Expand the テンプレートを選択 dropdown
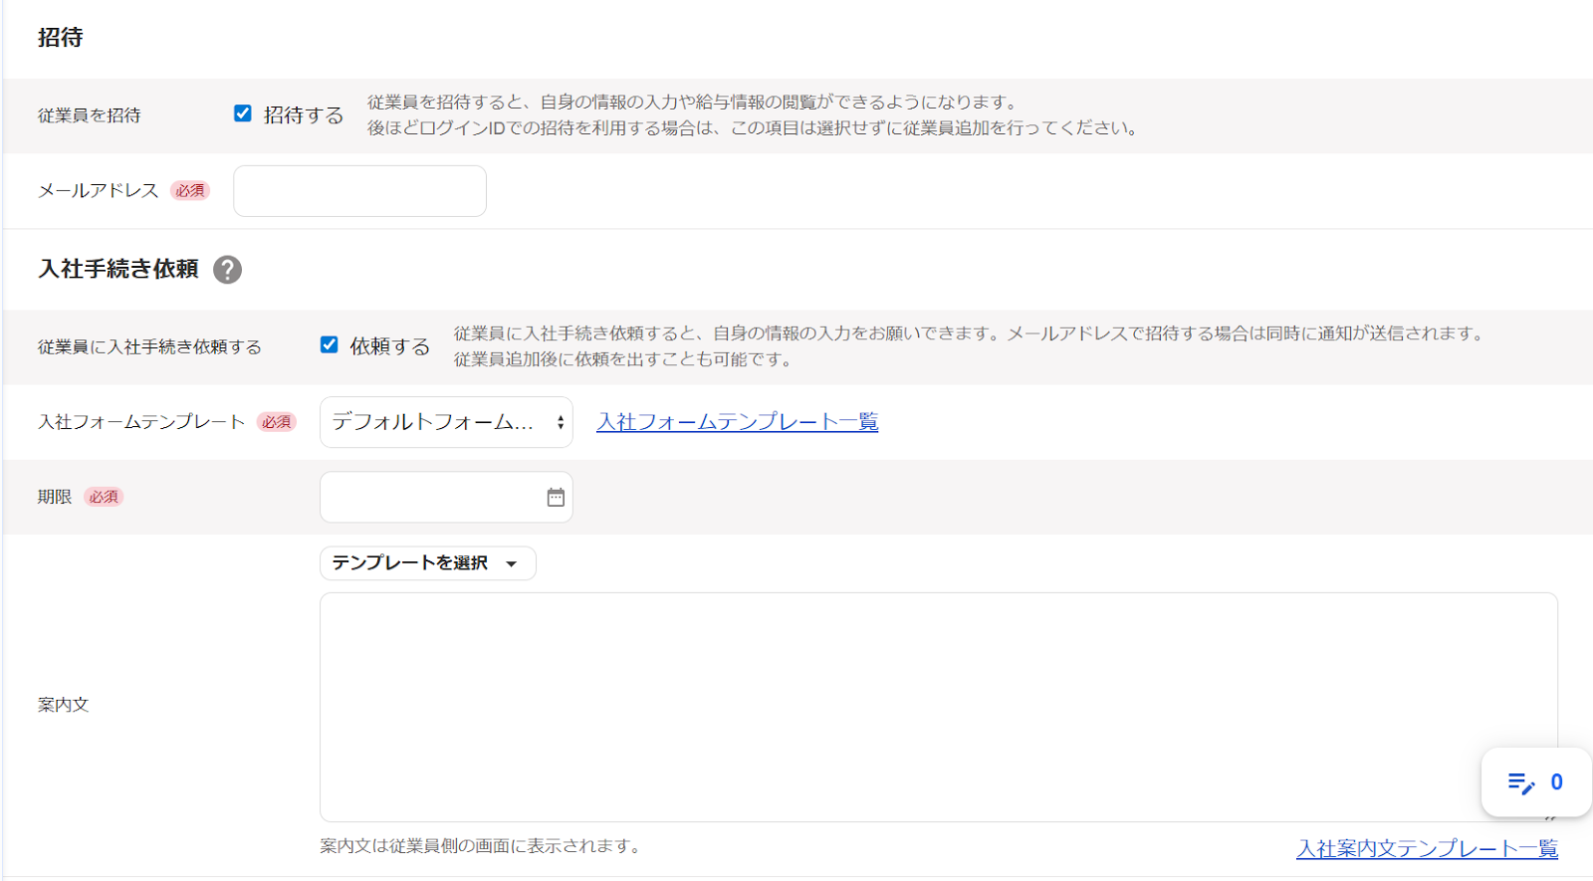The image size is (1593, 881). (x=427, y=563)
